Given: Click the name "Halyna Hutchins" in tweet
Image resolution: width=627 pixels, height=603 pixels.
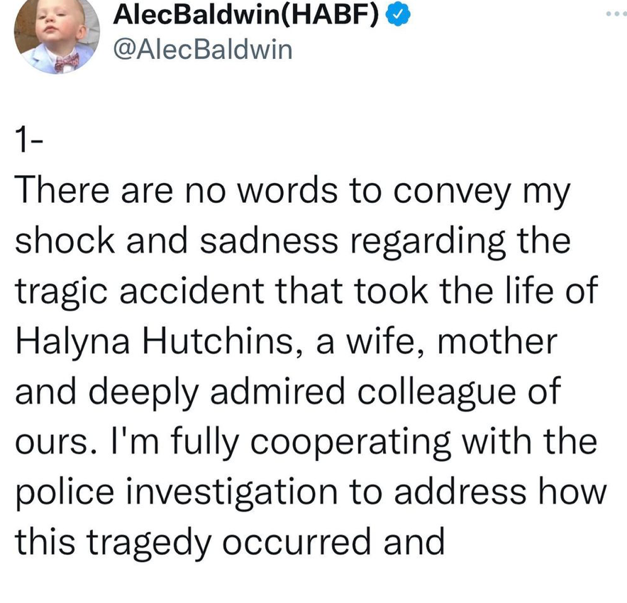Looking at the screenshot, I should pyautogui.click(x=155, y=341).
